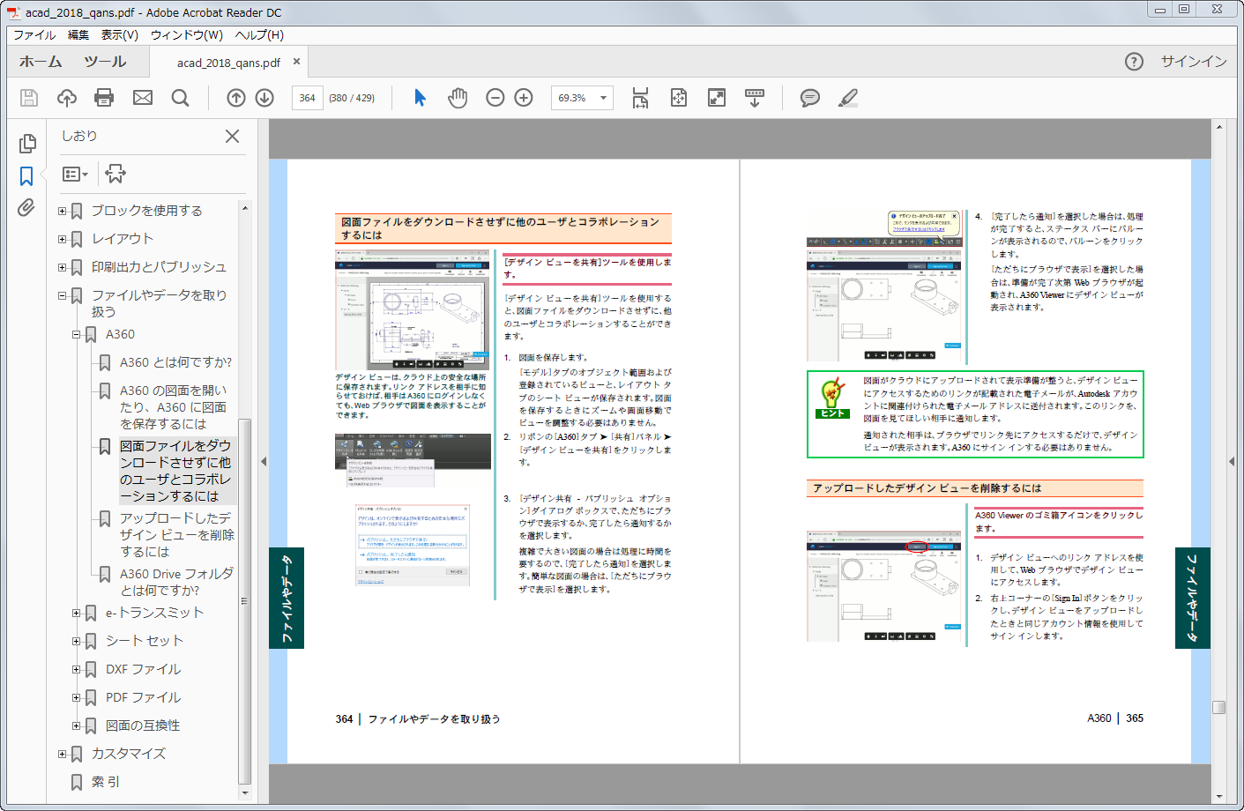Select the highlight pen tool
Image resolution: width=1244 pixels, height=811 pixels.
848,98
